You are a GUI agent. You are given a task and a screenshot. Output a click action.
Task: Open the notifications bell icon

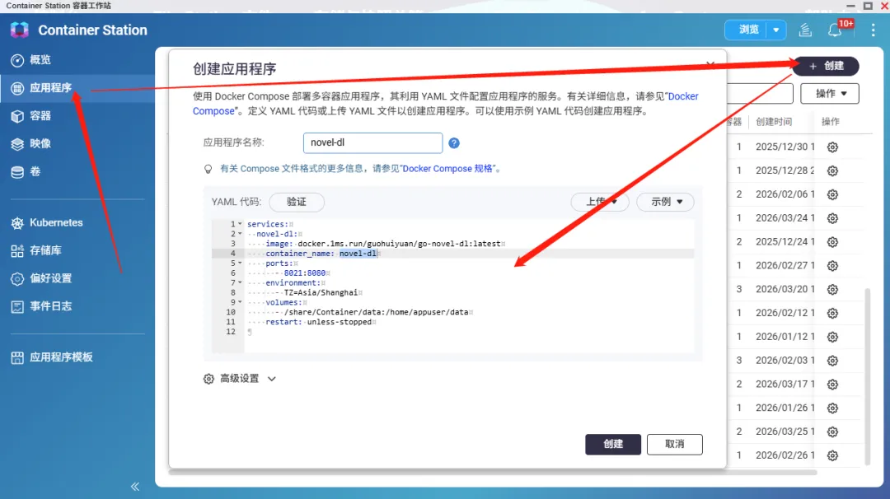834,30
